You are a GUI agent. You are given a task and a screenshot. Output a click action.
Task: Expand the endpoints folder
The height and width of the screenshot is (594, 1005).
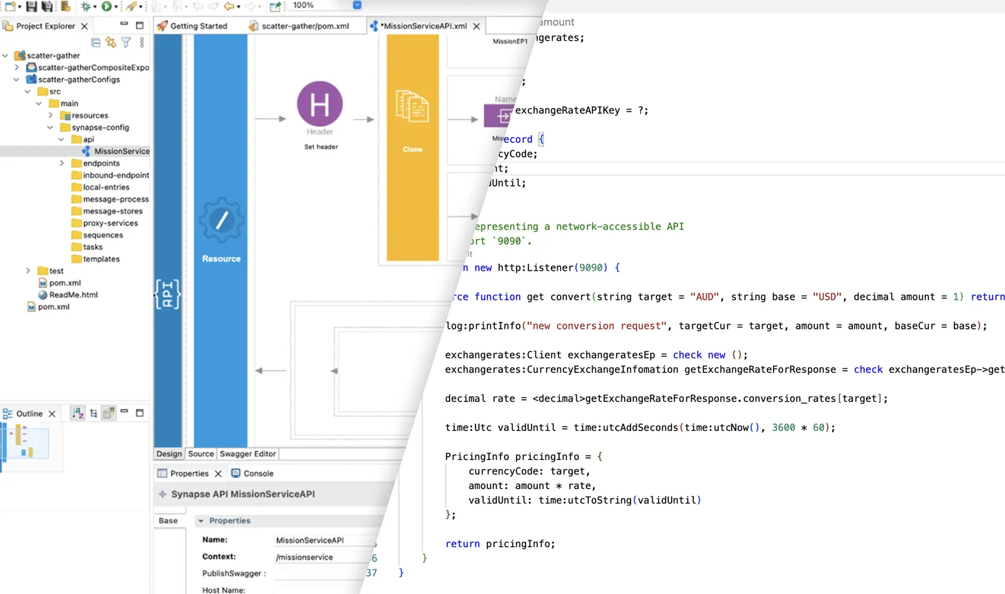pos(62,163)
